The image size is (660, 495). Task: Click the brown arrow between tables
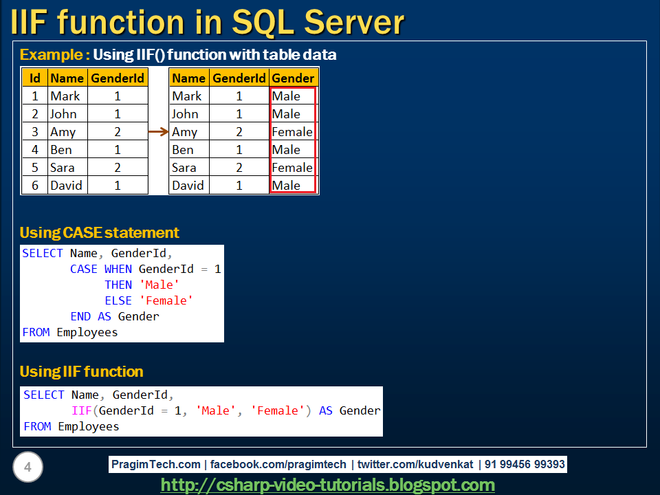(159, 132)
